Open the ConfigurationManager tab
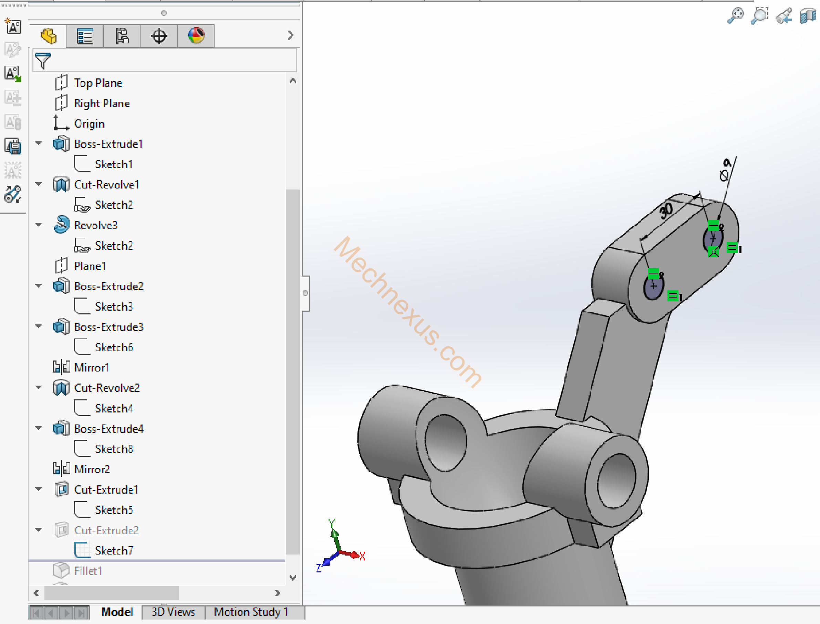The height and width of the screenshot is (624, 820). (x=122, y=36)
